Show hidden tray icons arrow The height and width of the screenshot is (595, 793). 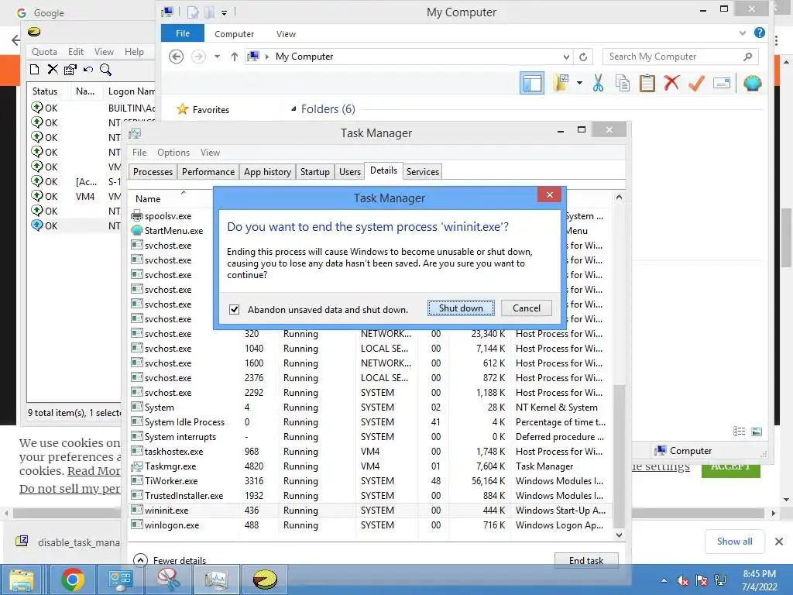(x=664, y=580)
